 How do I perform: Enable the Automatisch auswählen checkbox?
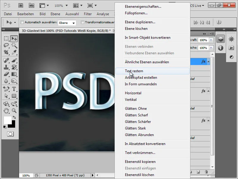(x=22, y=22)
